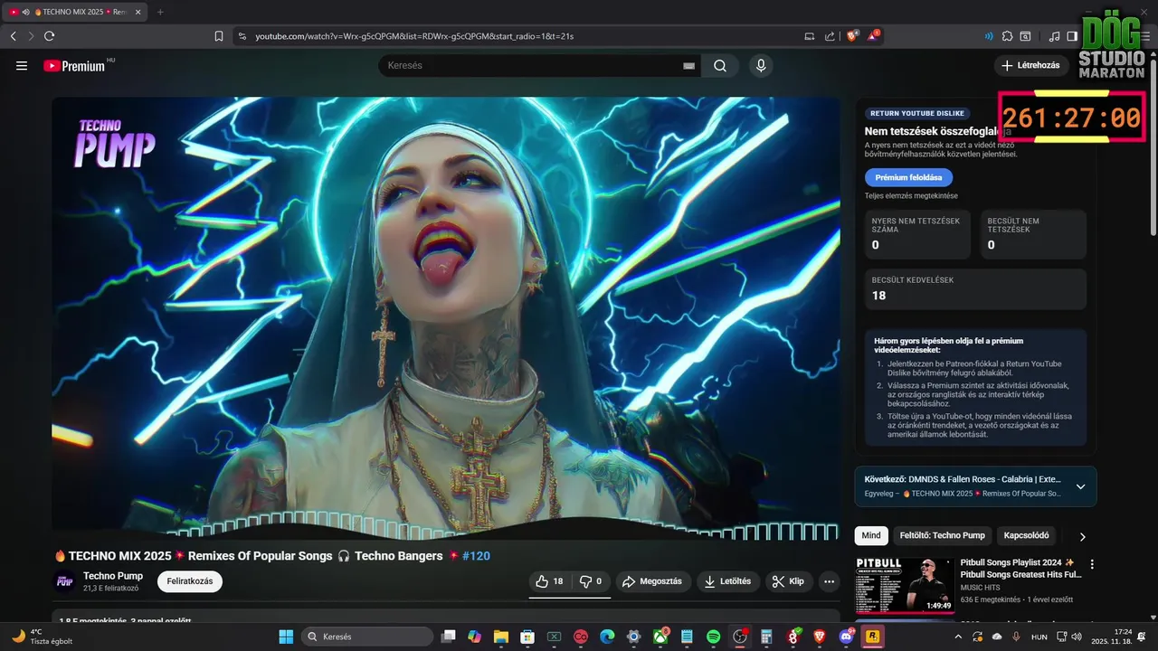Click the browser address bar URL
This screenshot has width=1158, height=651.
pos(414,36)
